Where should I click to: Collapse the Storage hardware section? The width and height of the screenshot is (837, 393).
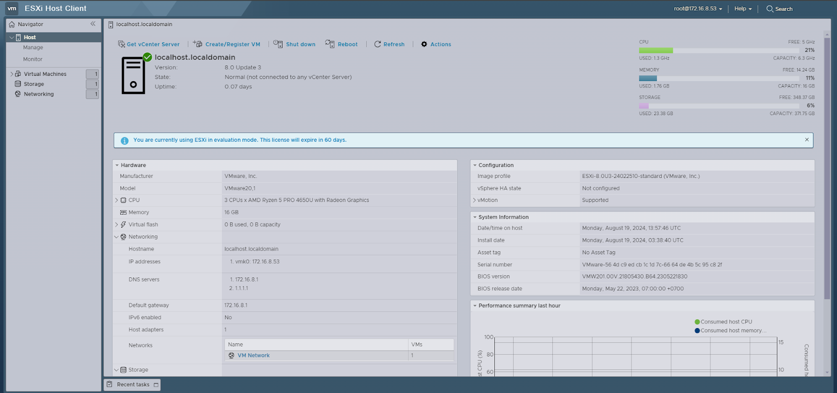pyautogui.click(x=117, y=370)
